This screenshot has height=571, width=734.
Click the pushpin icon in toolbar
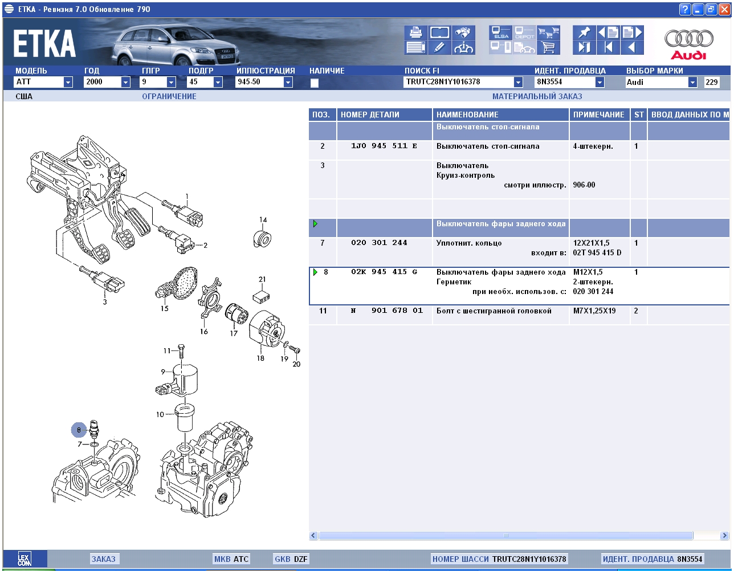point(584,32)
